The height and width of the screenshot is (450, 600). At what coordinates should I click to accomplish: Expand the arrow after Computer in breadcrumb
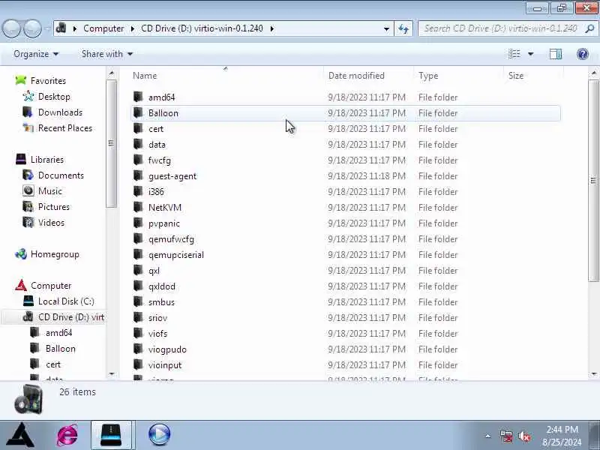(x=133, y=28)
